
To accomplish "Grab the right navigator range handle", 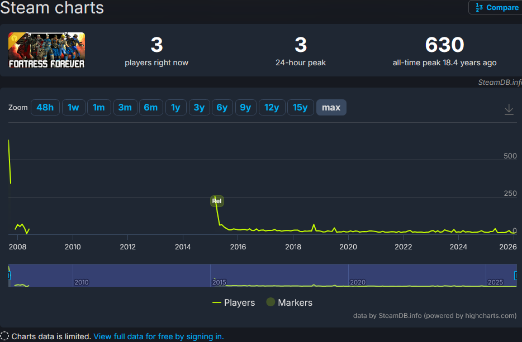I will [516, 275].
